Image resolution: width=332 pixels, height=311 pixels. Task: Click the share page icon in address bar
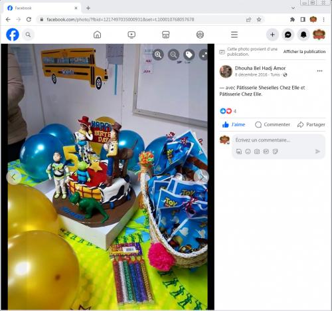pos(249,20)
